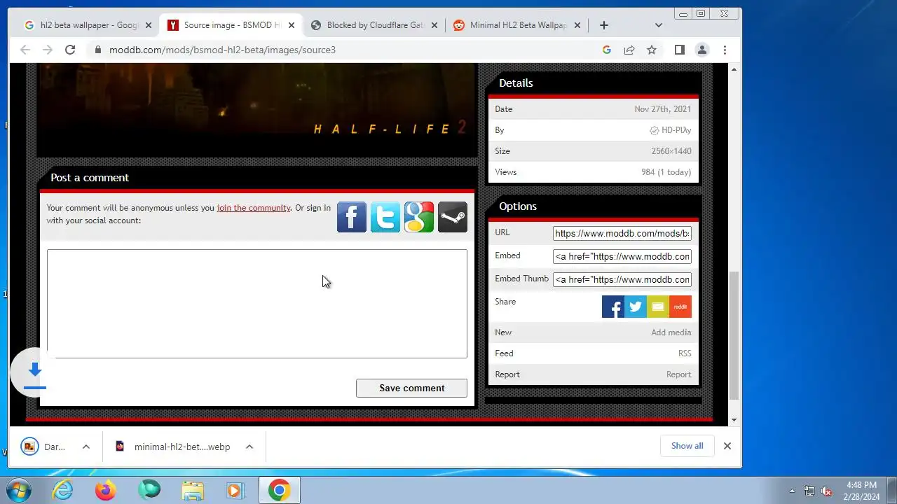Open volume control in system tray
Screen dimensions: 897x504
coord(826,491)
